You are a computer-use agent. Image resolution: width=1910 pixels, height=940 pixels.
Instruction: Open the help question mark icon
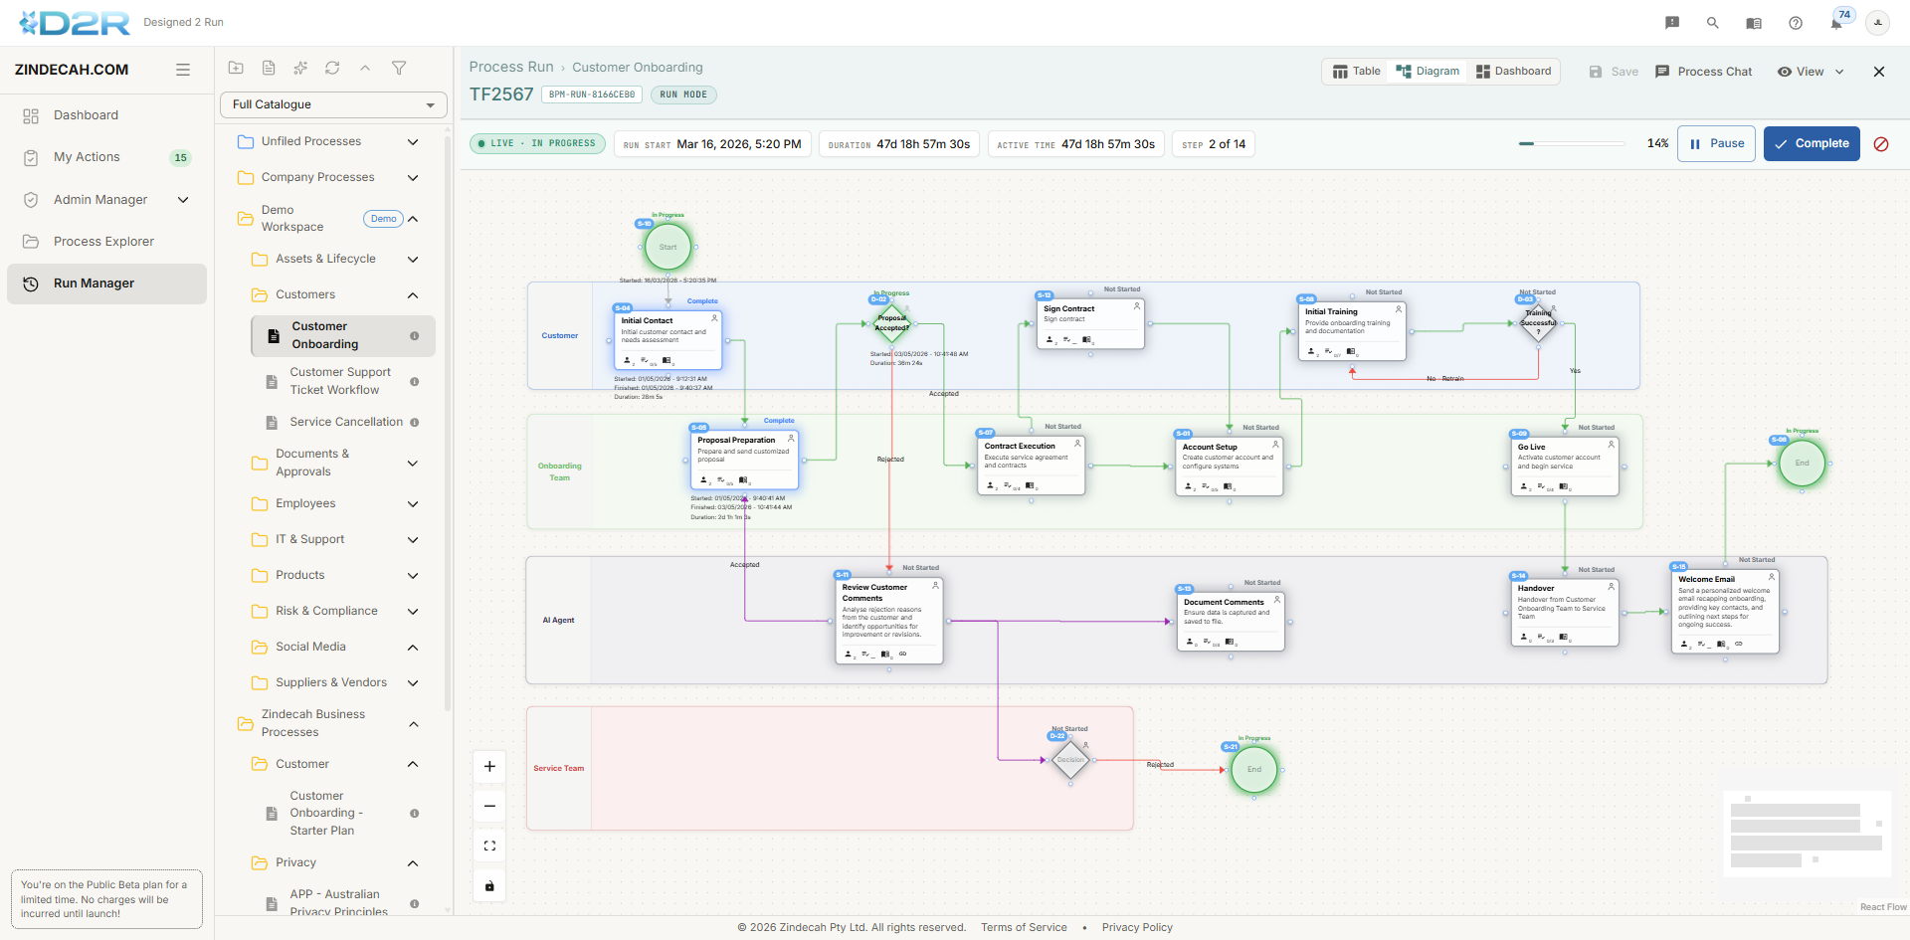click(1796, 23)
